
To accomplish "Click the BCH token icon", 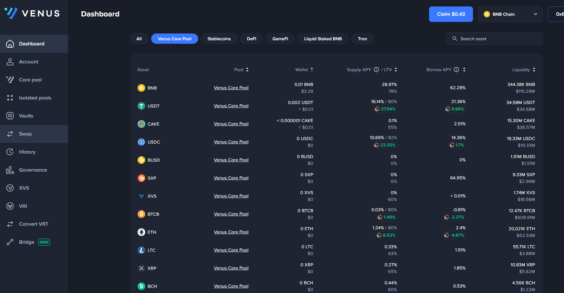I will [141, 286].
